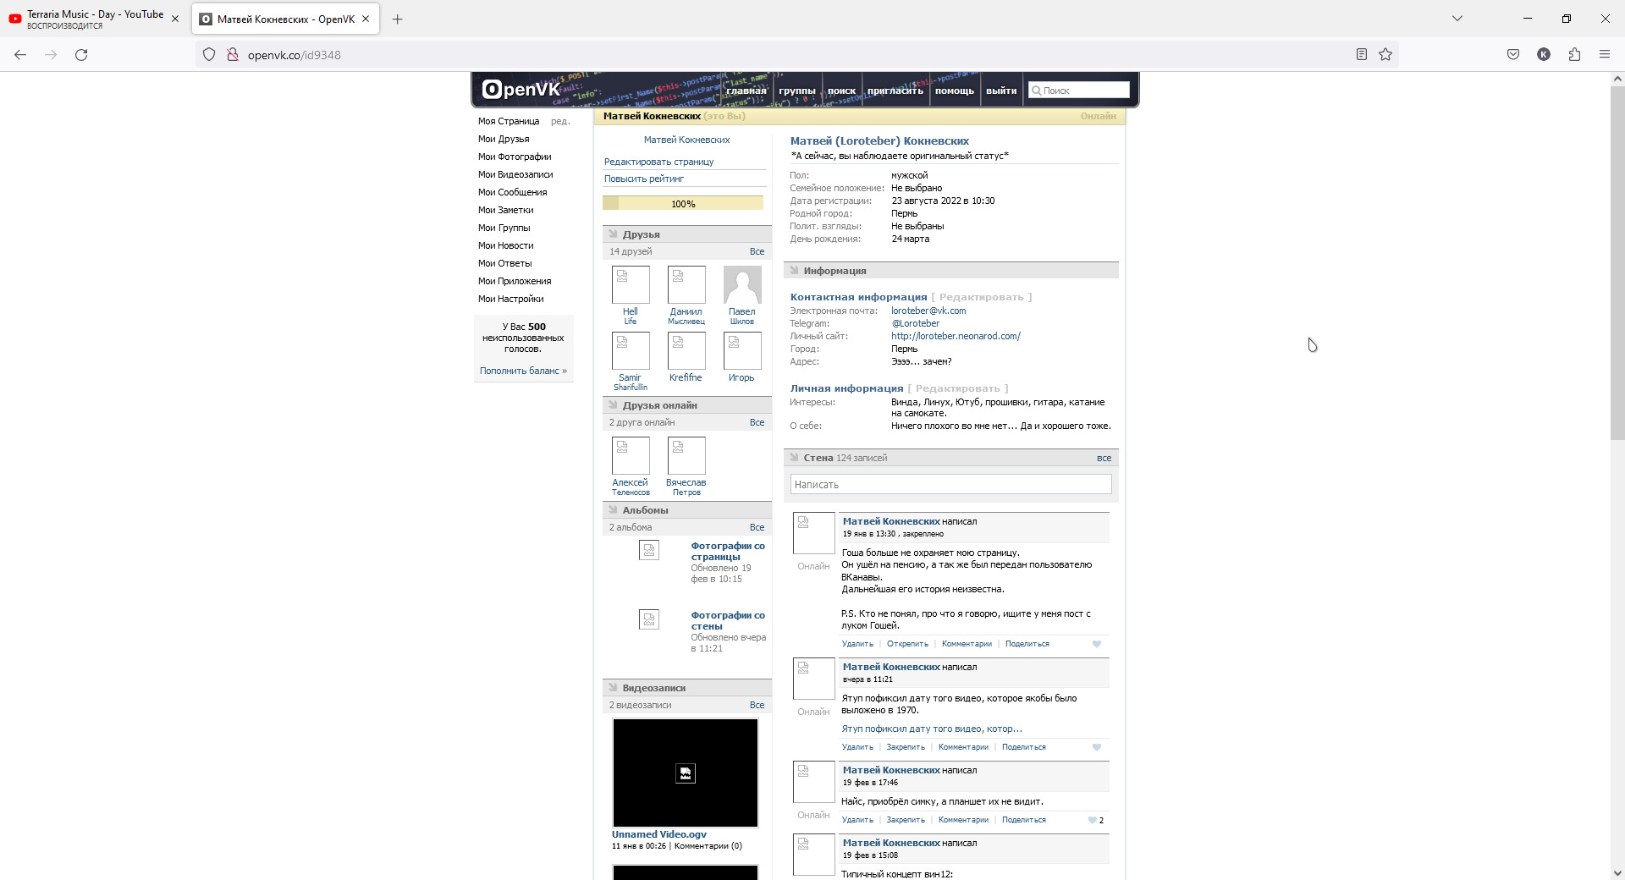Click the 100% rating progress bar
This screenshot has height=880, width=1625.
(x=683, y=203)
